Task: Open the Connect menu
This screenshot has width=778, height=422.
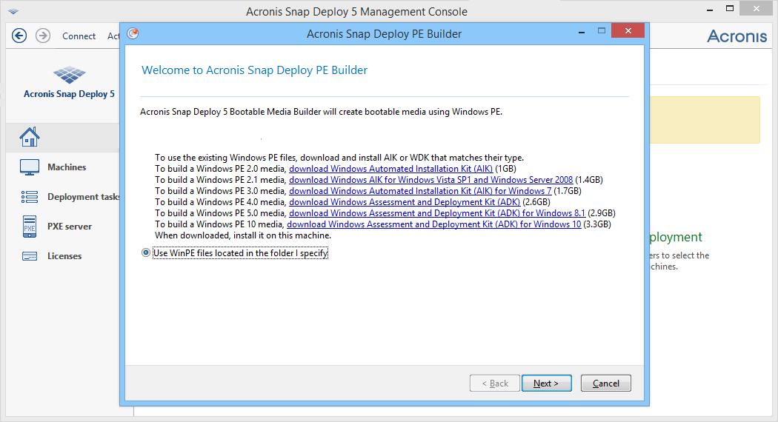Action: [x=79, y=36]
